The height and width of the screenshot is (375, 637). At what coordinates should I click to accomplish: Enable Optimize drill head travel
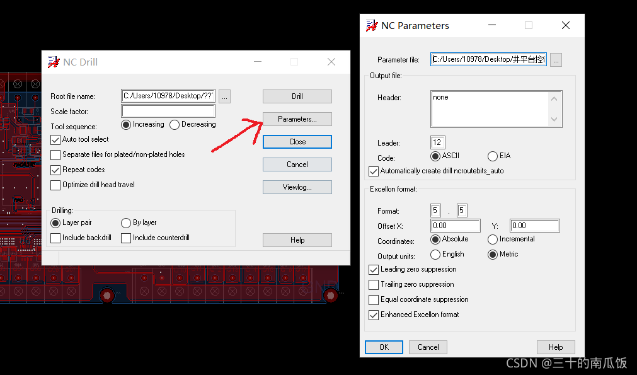[x=55, y=185]
